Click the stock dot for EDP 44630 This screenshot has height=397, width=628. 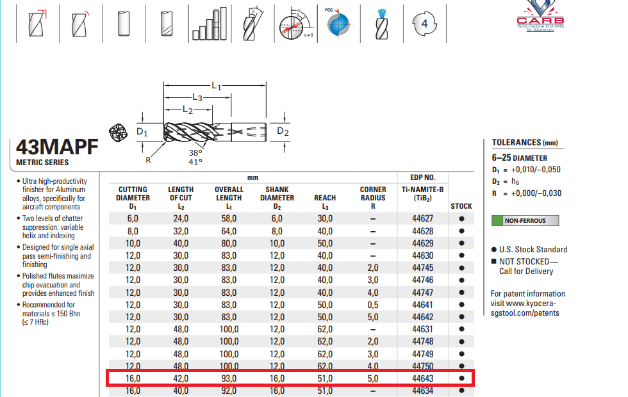(x=461, y=255)
